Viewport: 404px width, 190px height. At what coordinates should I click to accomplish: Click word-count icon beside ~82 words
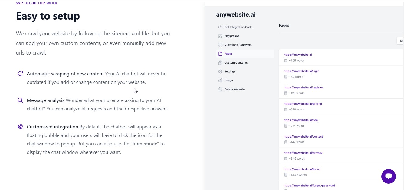point(286,77)
